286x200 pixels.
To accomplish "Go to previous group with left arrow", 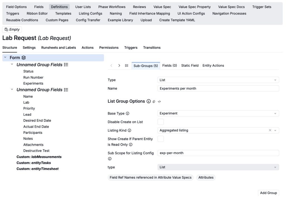I will [111, 66].
